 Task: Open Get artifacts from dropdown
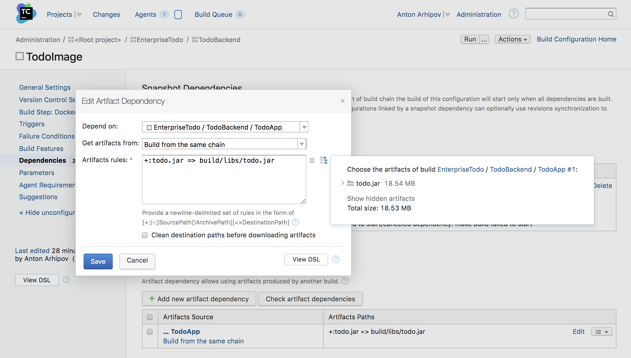click(x=302, y=144)
